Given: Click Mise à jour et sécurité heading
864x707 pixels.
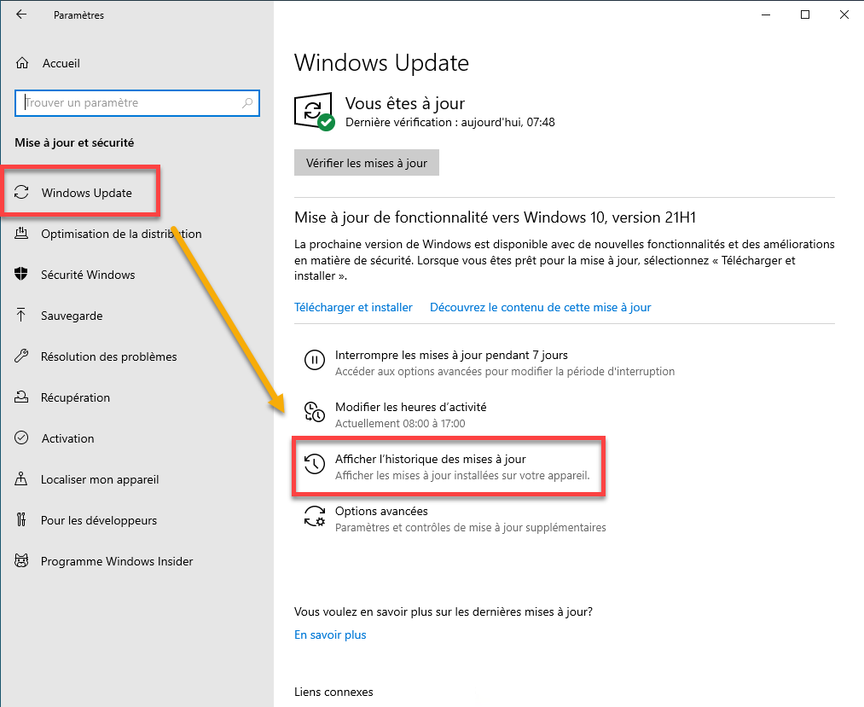Looking at the screenshot, I should point(74,142).
